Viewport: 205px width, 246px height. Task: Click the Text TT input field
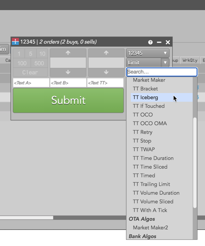105,83
